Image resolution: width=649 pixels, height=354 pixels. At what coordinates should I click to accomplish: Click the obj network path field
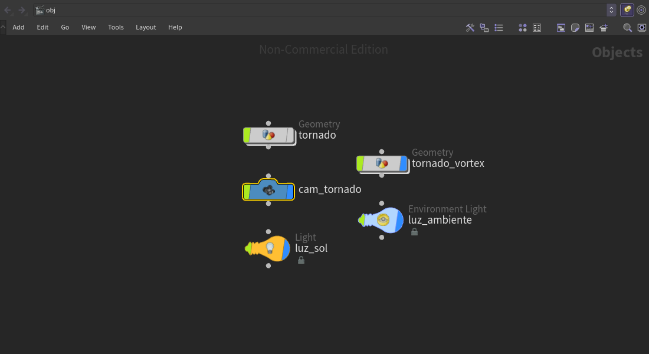[x=320, y=10]
